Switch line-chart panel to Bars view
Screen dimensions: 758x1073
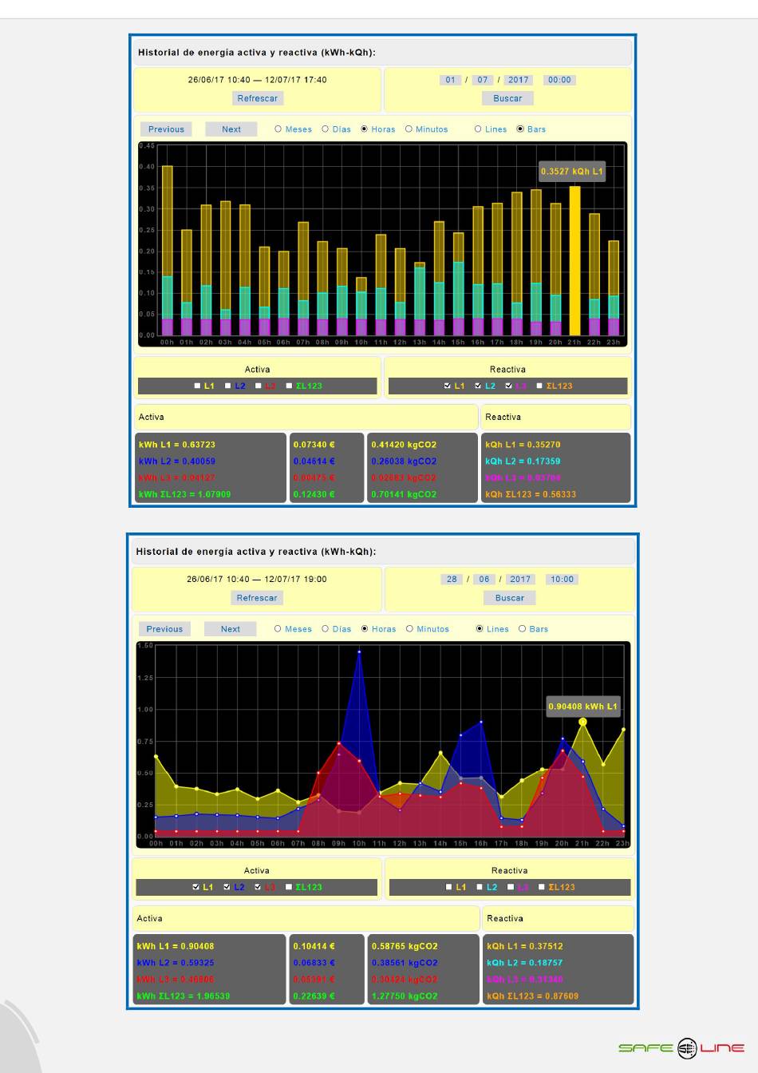[523, 629]
